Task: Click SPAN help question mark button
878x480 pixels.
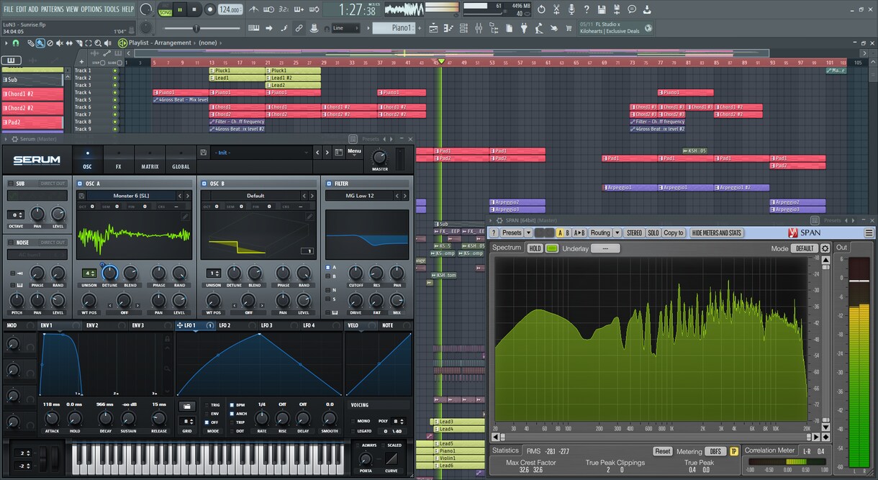Action: coord(494,233)
